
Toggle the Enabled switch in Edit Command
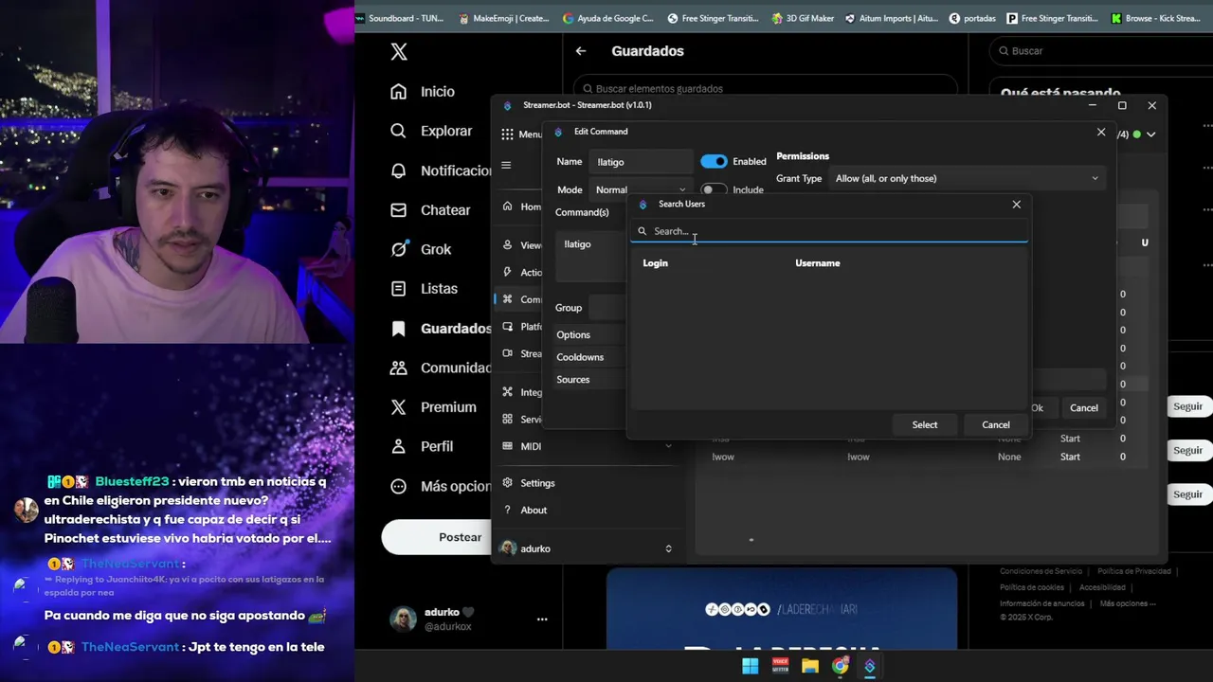tap(714, 162)
